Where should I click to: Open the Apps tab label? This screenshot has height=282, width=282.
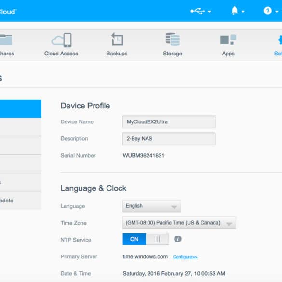[228, 54]
